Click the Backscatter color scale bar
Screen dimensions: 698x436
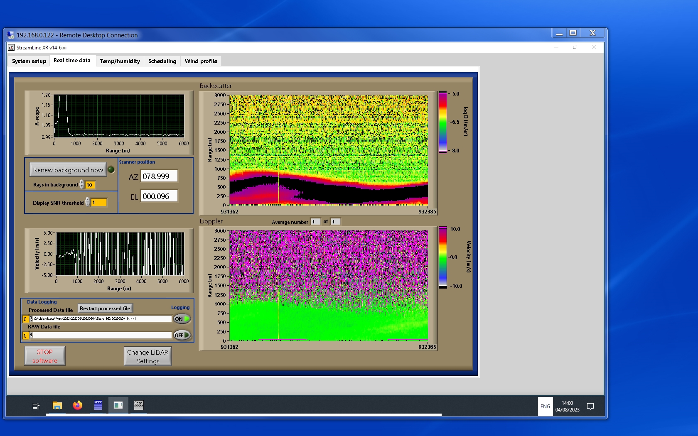point(443,122)
